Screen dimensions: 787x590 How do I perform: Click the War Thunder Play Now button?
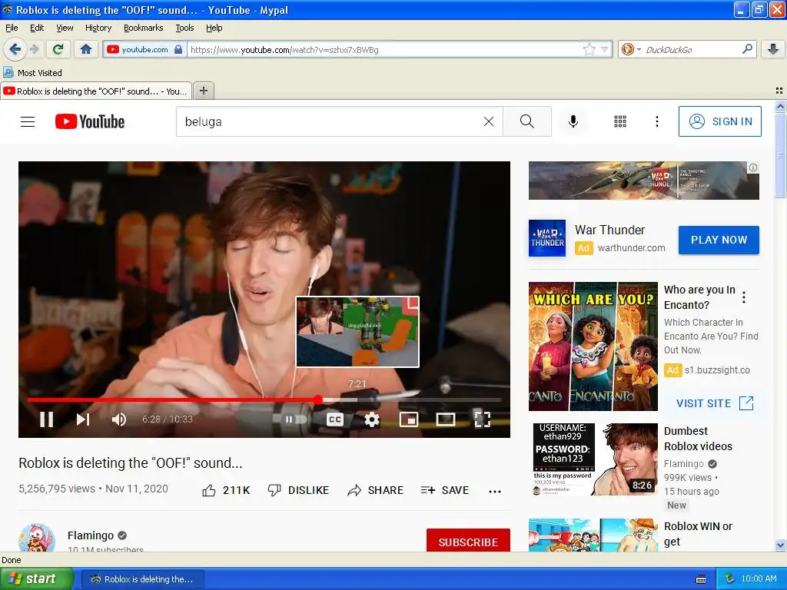pyautogui.click(x=719, y=240)
